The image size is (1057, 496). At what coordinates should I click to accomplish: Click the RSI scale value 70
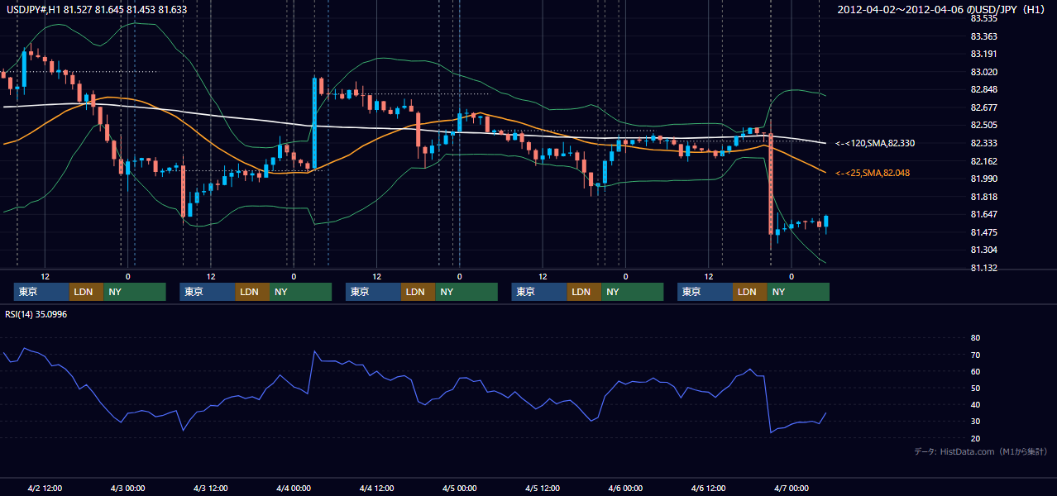[975, 355]
